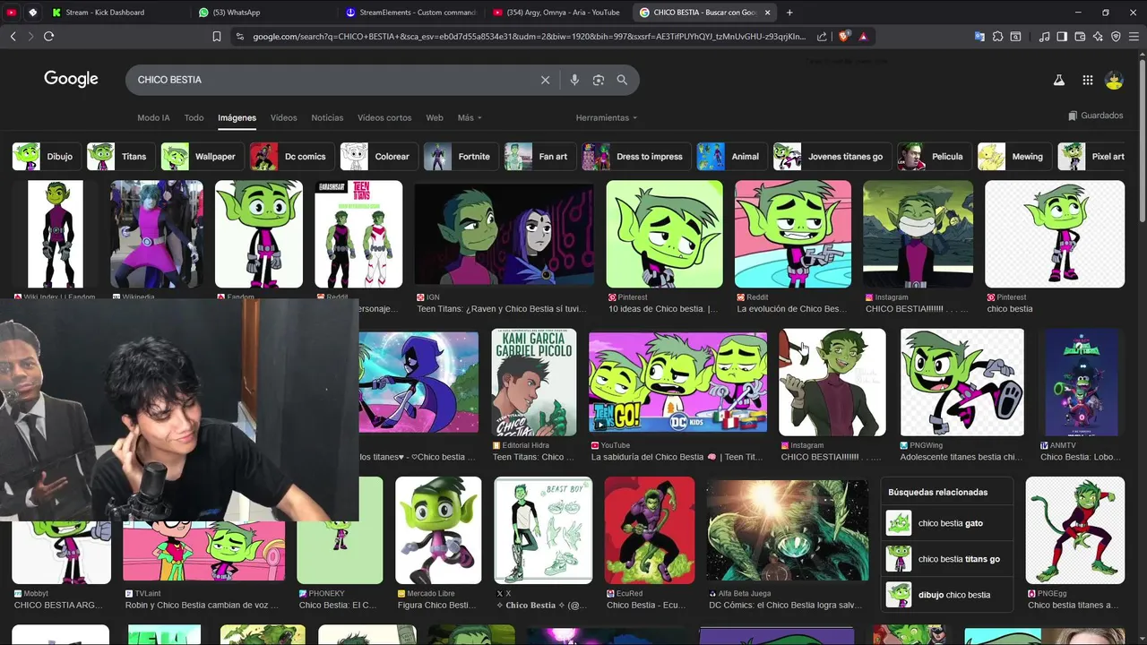Switch to the YouTube Argy Omnya tab
Viewport: 1147px width, 645px height.
(x=557, y=13)
